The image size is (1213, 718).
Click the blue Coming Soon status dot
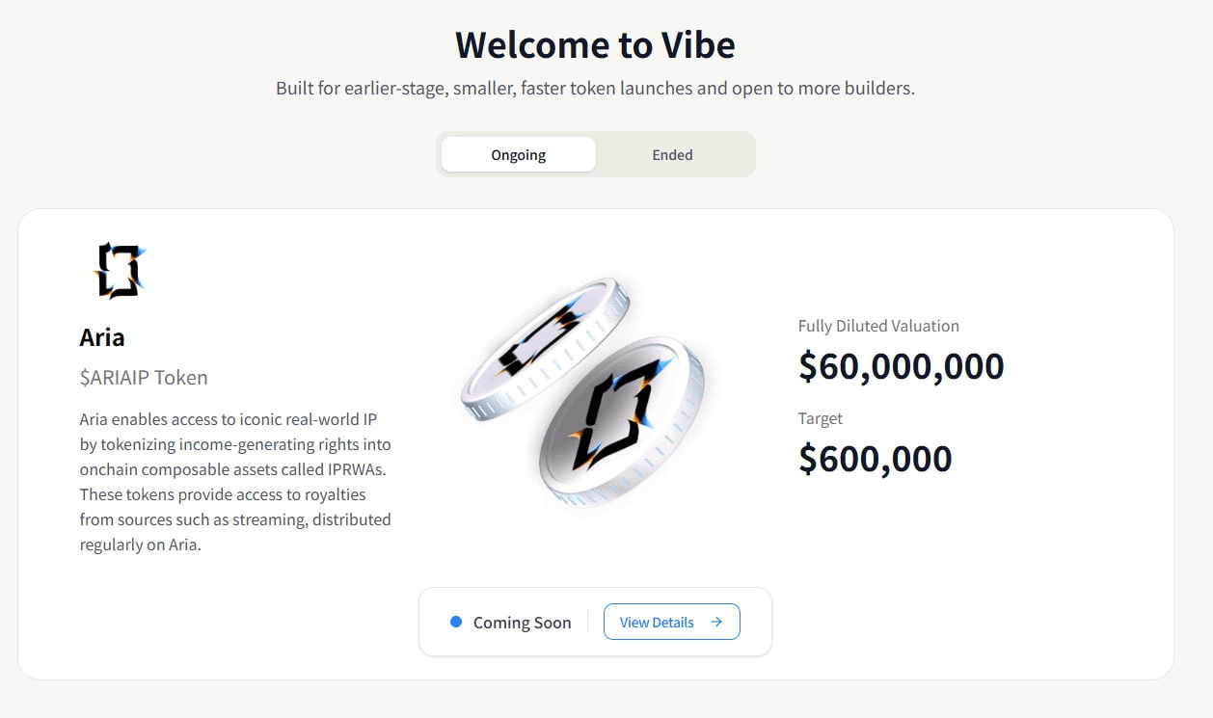pos(456,622)
